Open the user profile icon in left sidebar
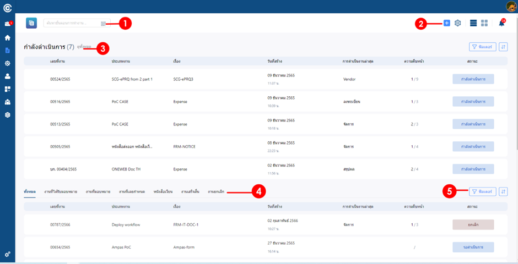The width and height of the screenshot is (518, 264). coord(7,76)
